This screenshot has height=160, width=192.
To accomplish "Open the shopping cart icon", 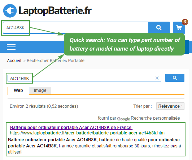I will point(179,28).
